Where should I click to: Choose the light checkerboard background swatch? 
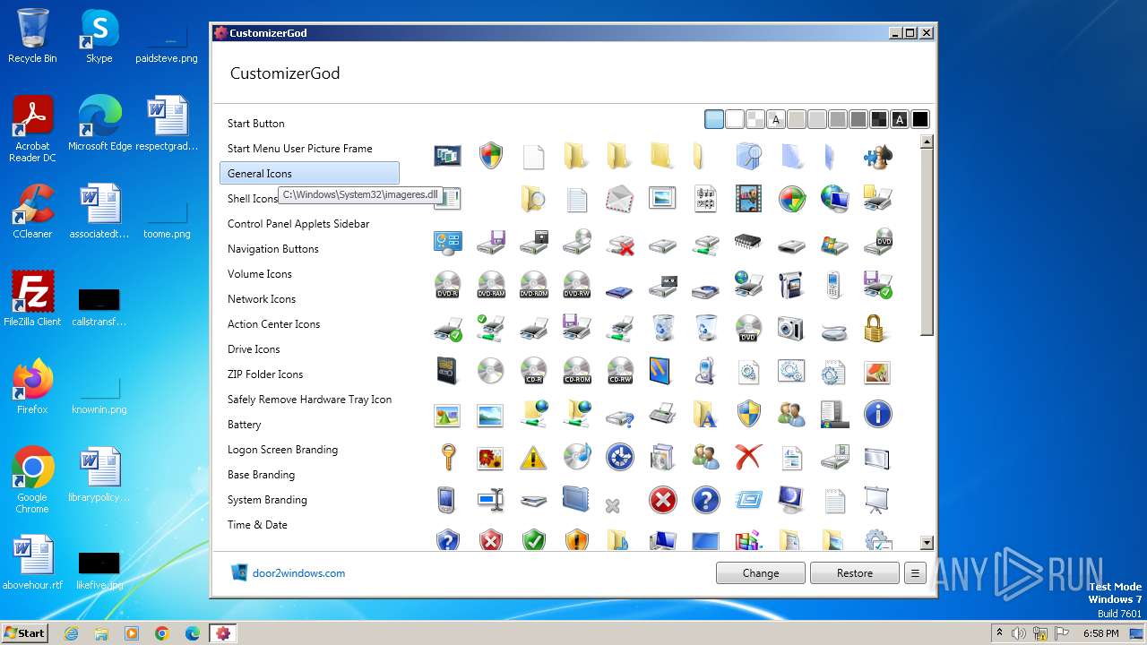click(x=755, y=119)
